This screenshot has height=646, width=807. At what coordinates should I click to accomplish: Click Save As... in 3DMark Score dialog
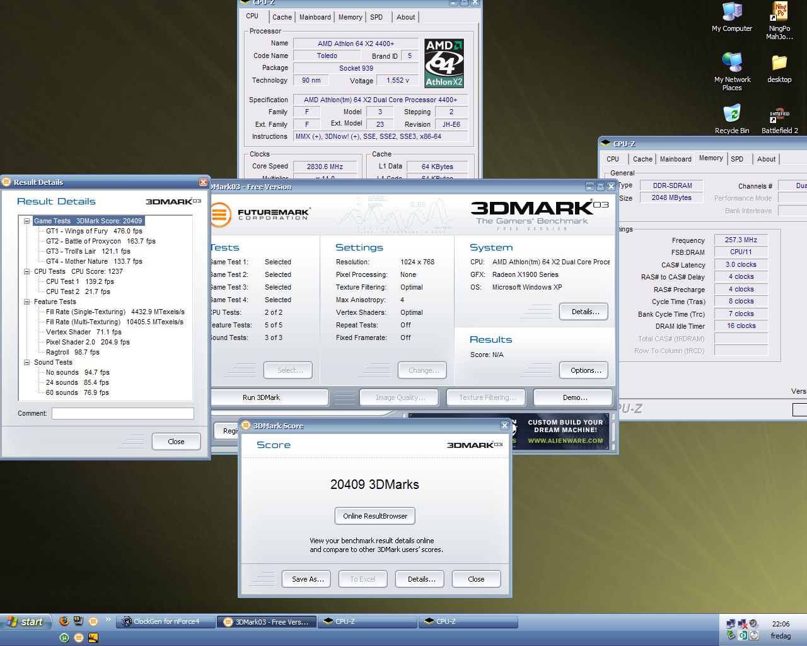click(308, 579)
